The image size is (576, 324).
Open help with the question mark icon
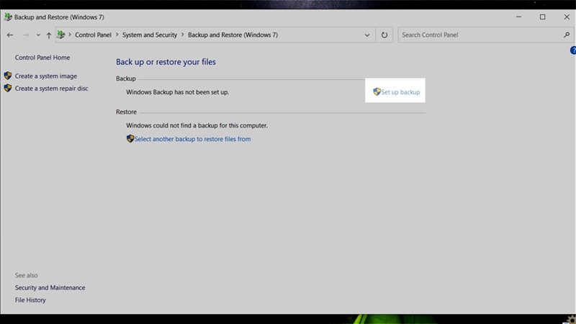tap(572, 50)
